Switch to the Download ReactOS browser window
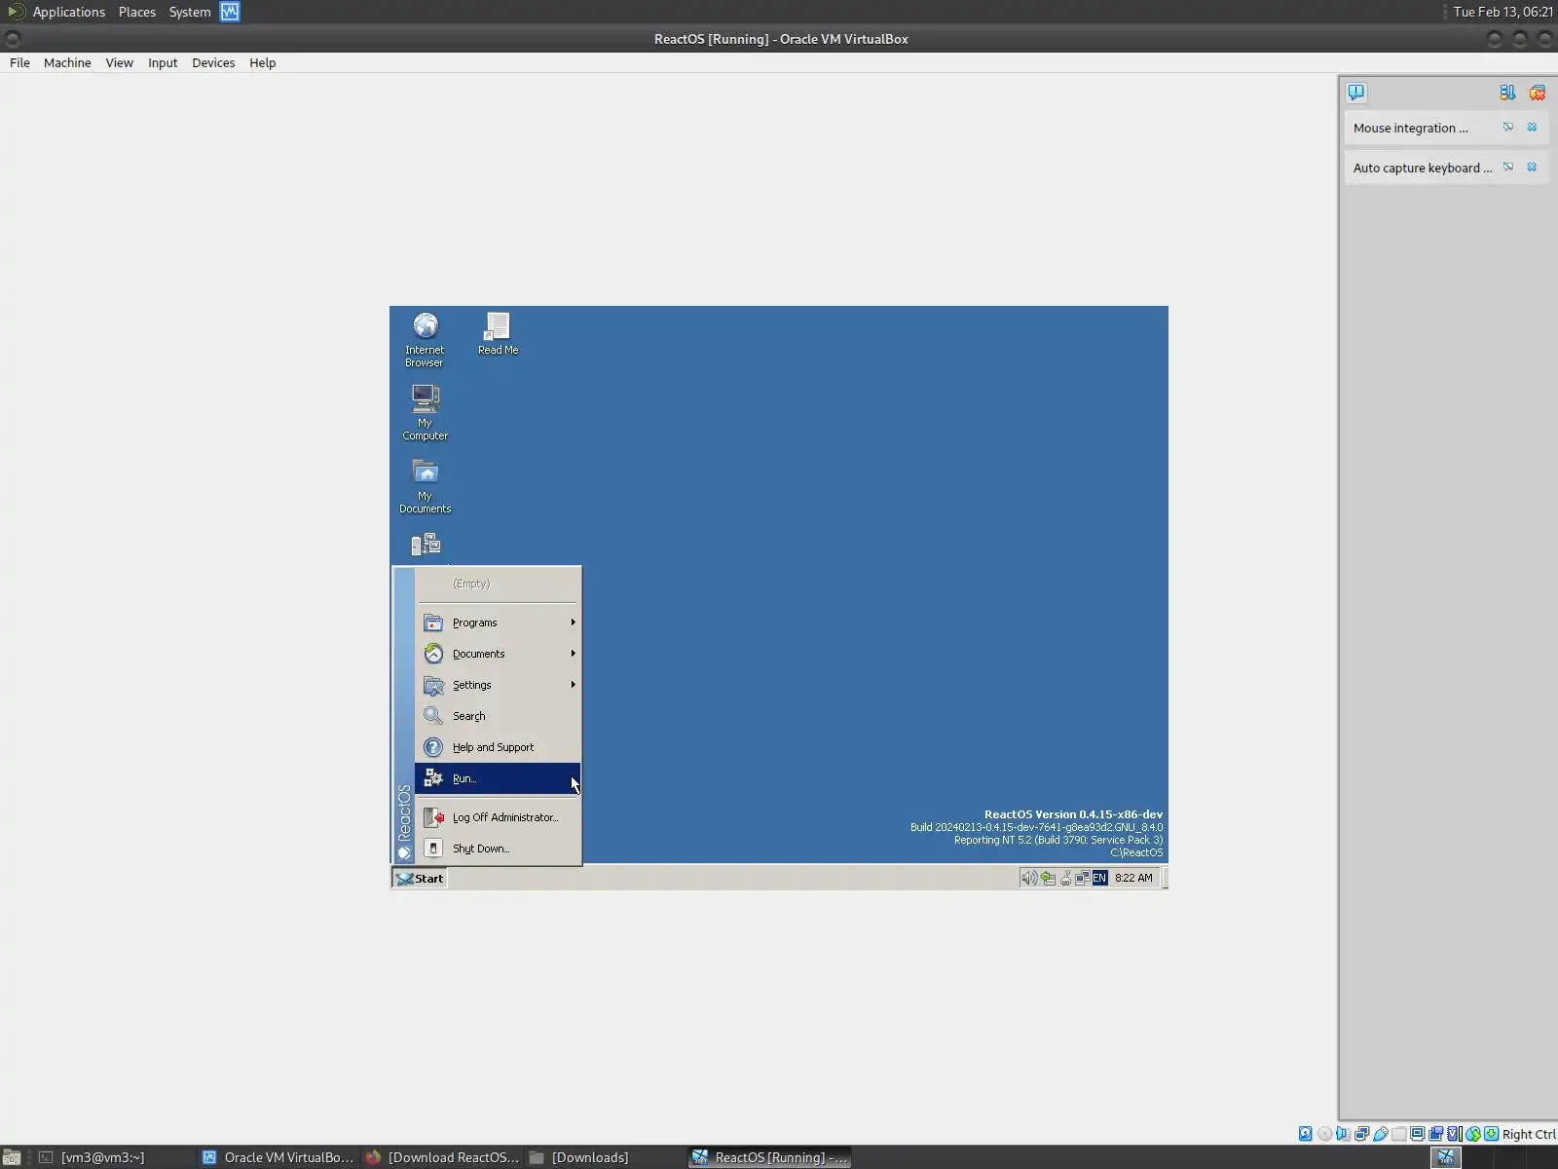The image size is (1558, 1169). coord(442,1157)
